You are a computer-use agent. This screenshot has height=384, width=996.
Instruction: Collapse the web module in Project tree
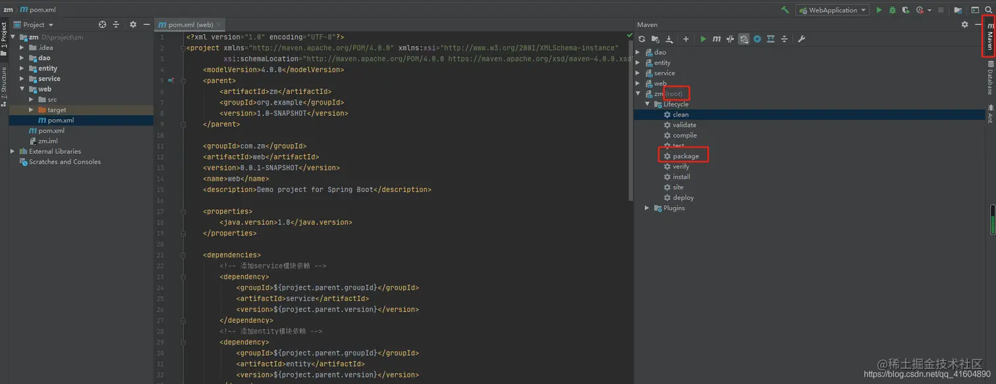[22, 89]
